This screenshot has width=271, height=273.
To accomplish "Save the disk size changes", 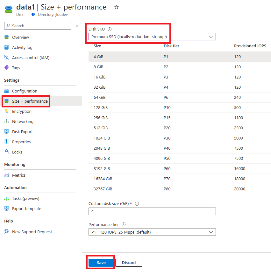I will pyautogui.click(x=101, y=263).
